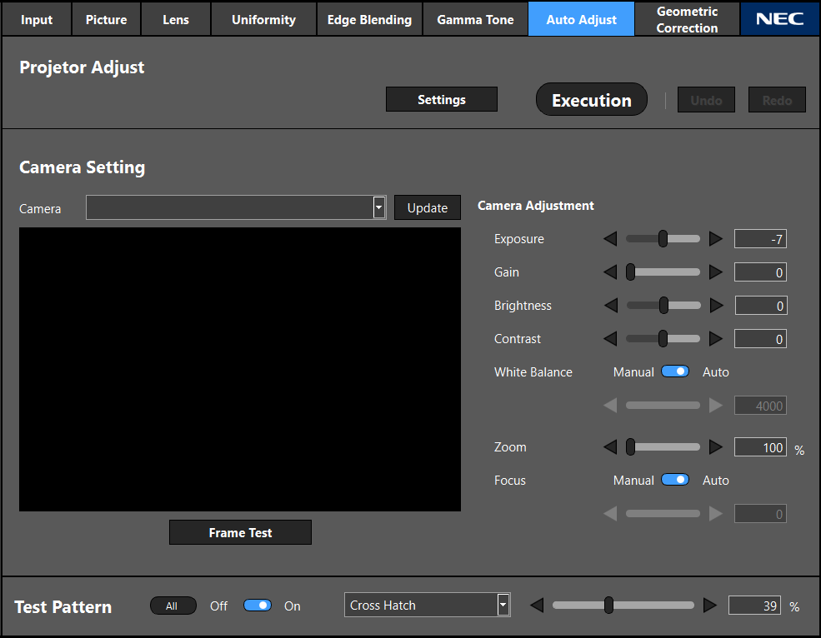This screenshot has height=638, width=821.
Task: Click the Exposure increase right arrow
Action: coord(715,239)
